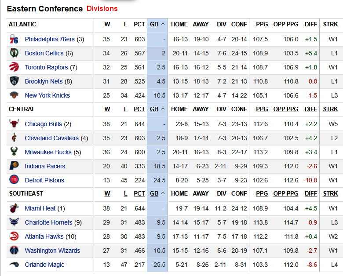Click the Detroit Pistons logo icon
This screenshot has height=276, width=343.
14,180
